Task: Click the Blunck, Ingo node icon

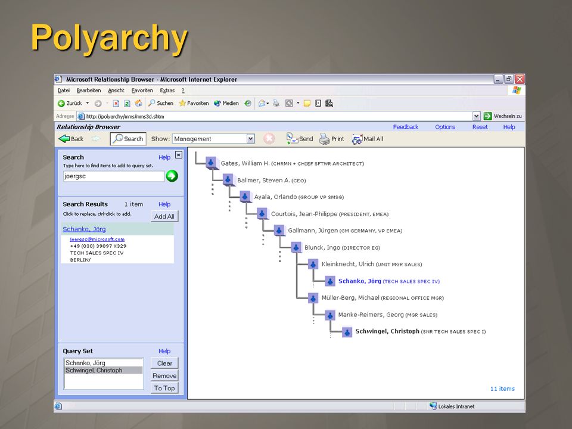Action: click(x=296, y=247)
